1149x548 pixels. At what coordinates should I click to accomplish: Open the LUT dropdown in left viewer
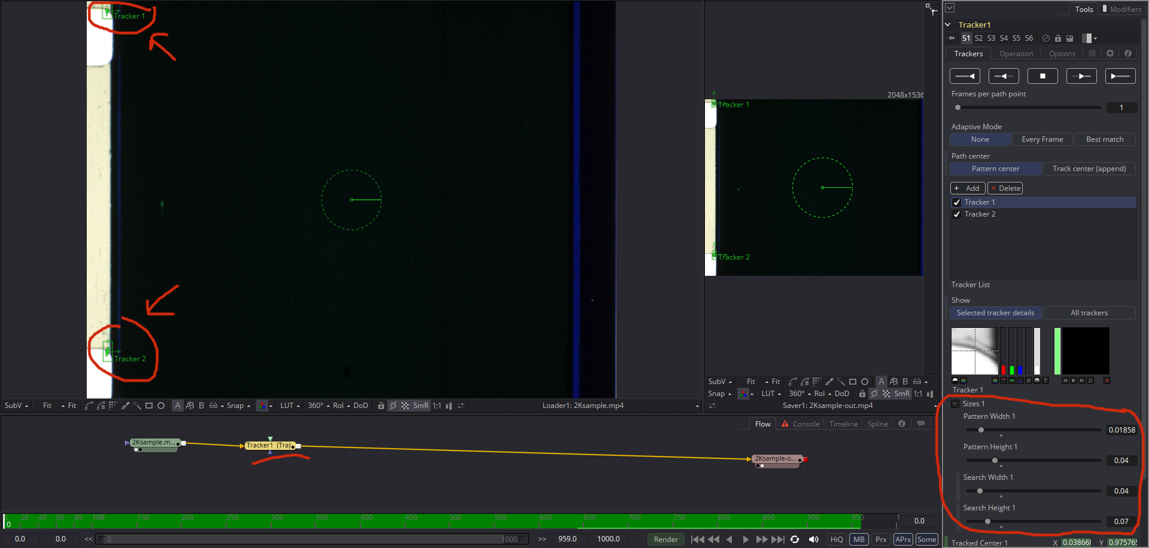(x=290, y=406)
